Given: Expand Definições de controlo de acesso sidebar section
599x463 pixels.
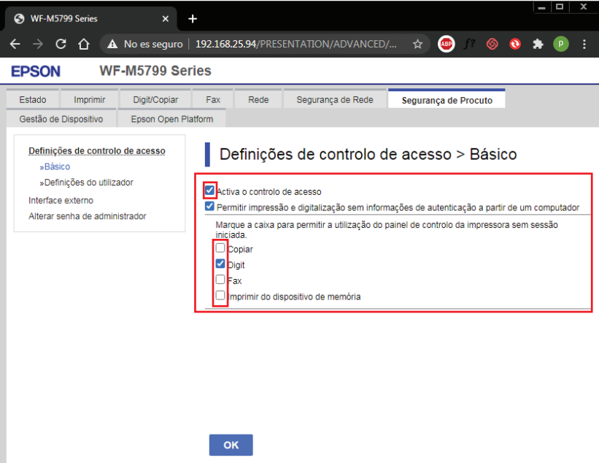Looking at the screenshot, I should click(x=96, y=151).
